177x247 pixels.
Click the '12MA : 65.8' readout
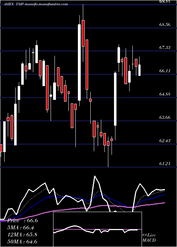pos(22,235)
